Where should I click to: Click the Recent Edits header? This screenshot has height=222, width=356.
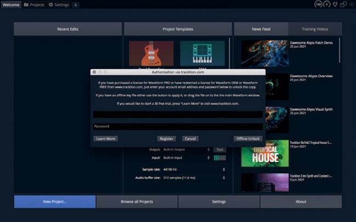[68, 29]
